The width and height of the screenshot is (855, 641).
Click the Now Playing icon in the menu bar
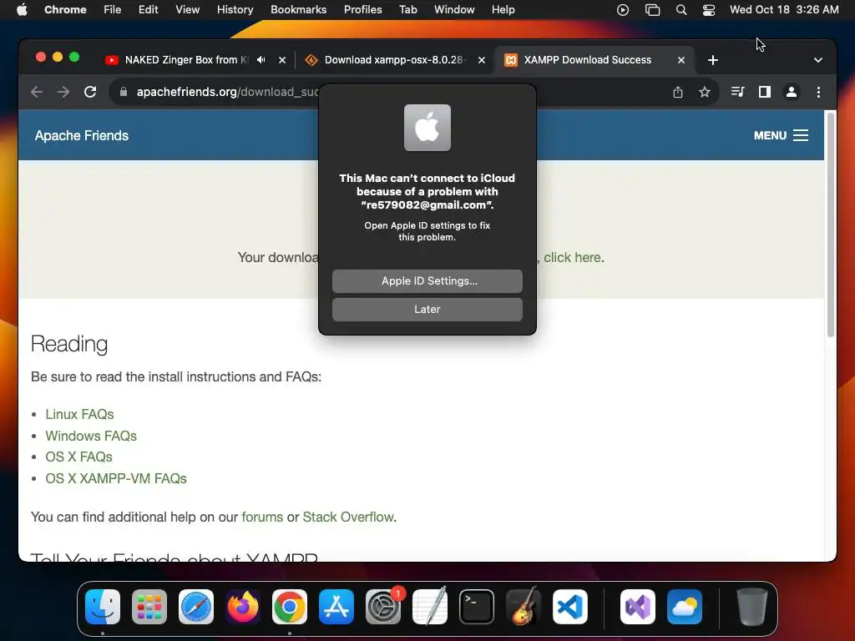click(x=623, y=10)
